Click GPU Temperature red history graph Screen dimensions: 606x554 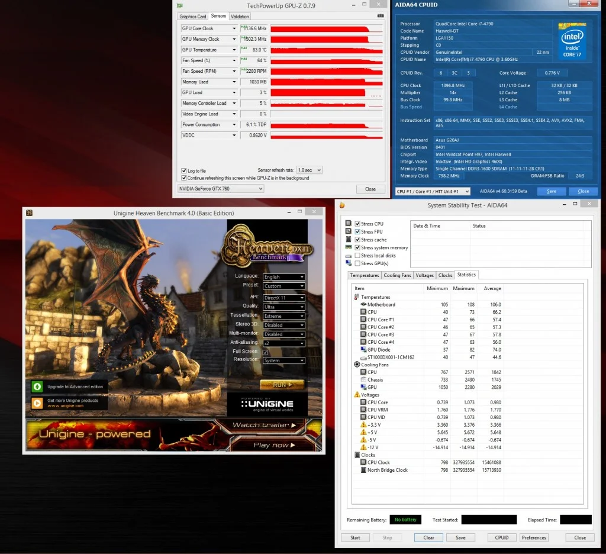pos(327,50)
